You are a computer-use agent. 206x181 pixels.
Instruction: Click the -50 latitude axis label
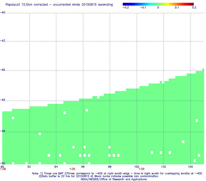click(x=3, y=163)
